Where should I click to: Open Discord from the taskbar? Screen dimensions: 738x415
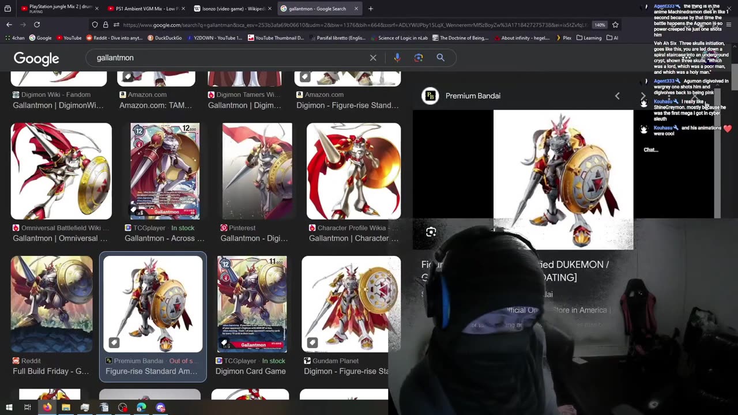160,408
